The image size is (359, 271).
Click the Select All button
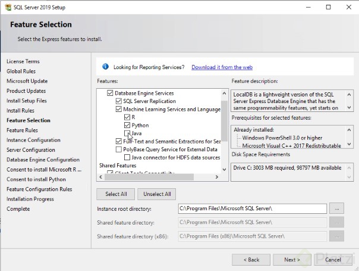point(116,194)
